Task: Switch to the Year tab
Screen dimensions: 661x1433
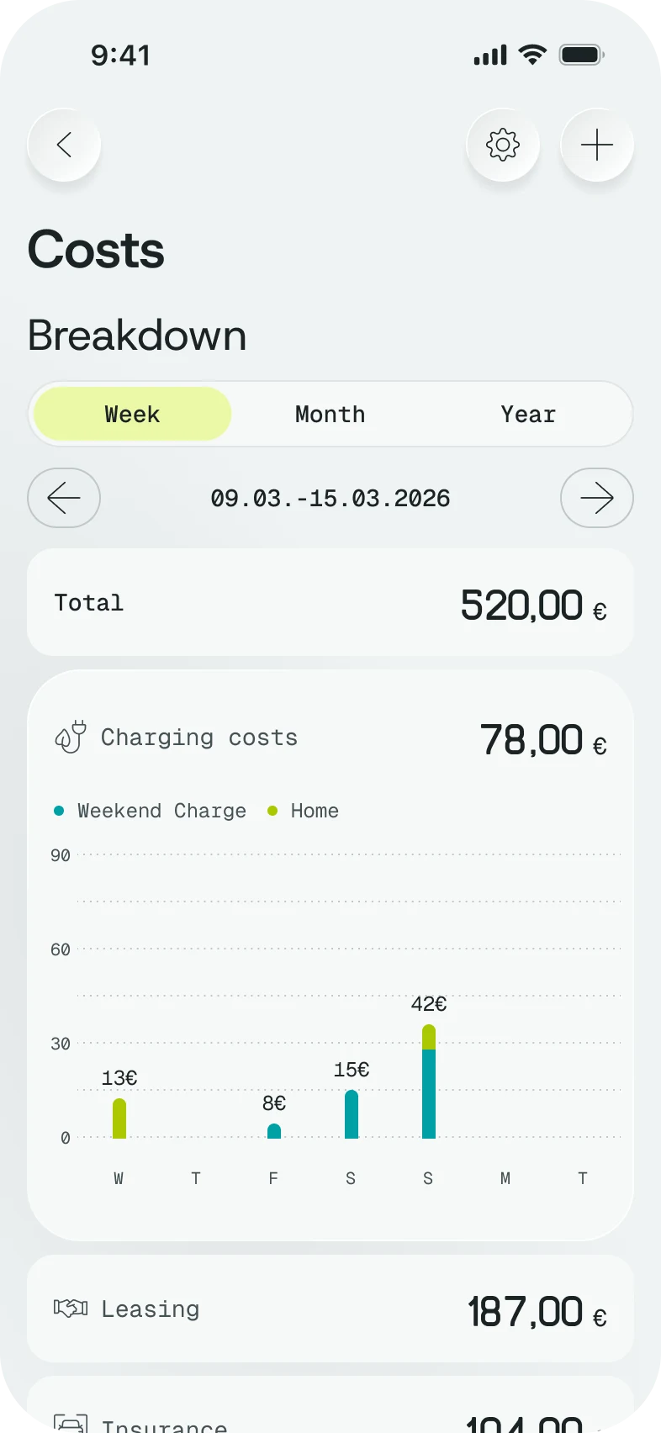Action: coord(528,414)
